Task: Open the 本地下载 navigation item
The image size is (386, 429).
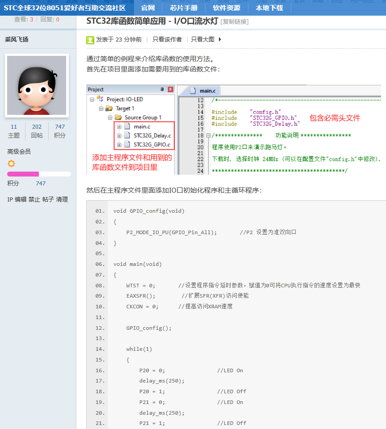Action: 269,8
